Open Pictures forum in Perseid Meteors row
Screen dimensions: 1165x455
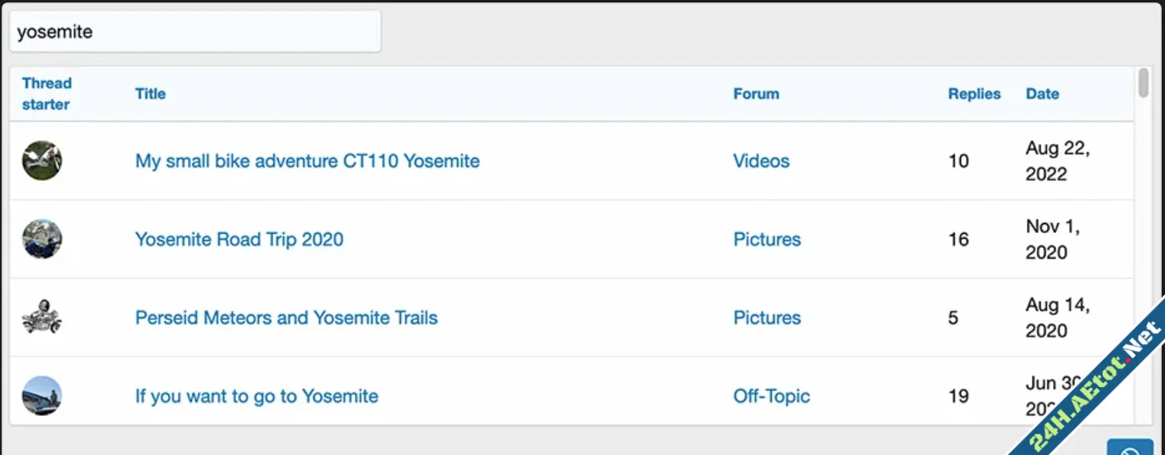[x=767, y=317]
